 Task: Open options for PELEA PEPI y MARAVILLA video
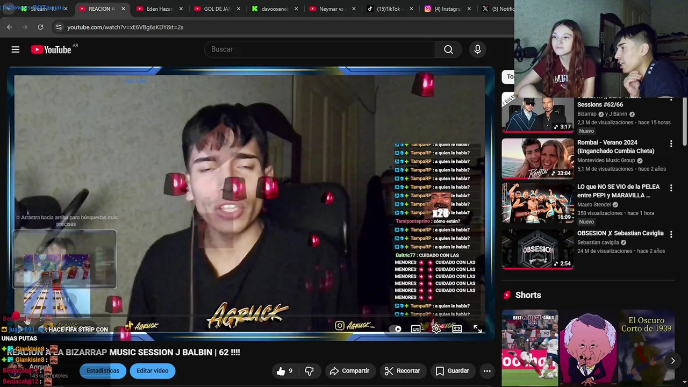coord(671,188)
